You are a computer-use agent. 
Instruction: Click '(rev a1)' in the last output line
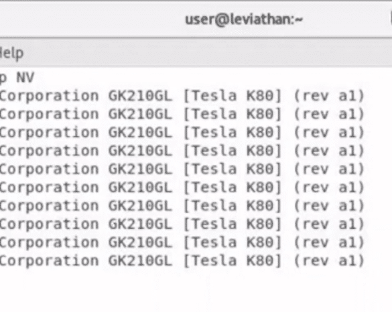pos(329,261)
